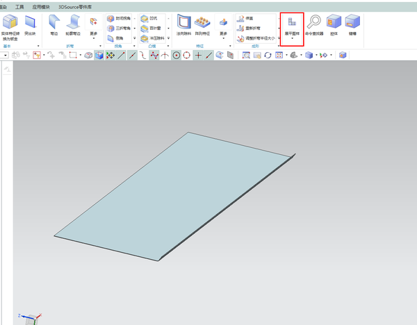Open dropdown arrow under 展平图样
Viewport: 417px width, 325px height.
coord(292,38)
